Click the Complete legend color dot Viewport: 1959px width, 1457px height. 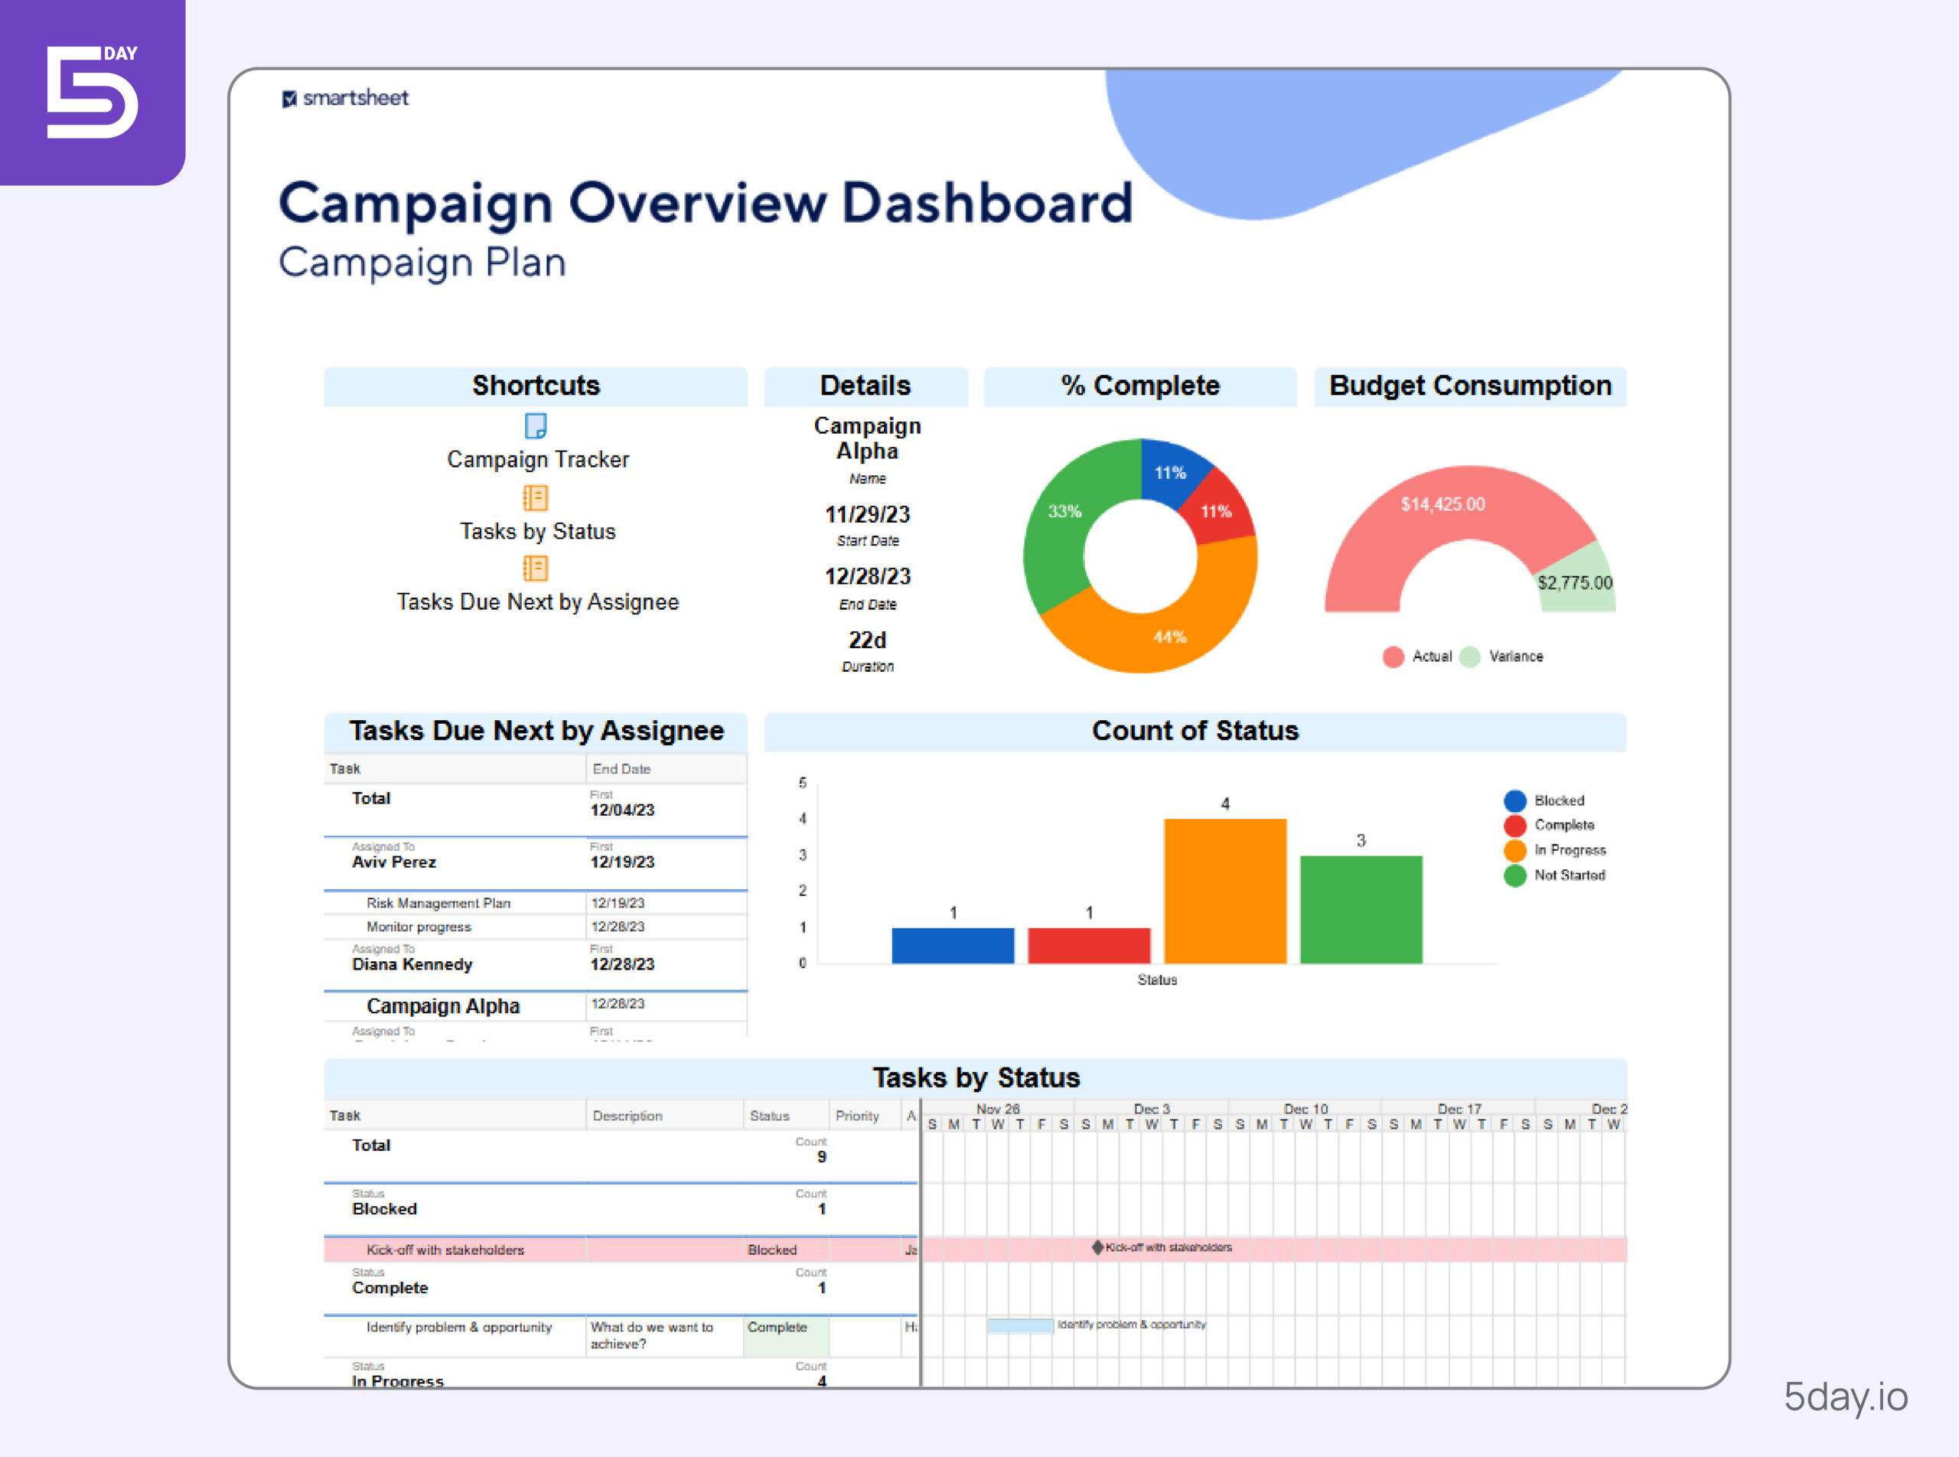tap(1515, 826)
